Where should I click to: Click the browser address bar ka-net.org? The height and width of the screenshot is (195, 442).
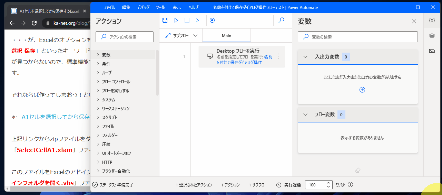pos(72,23)
